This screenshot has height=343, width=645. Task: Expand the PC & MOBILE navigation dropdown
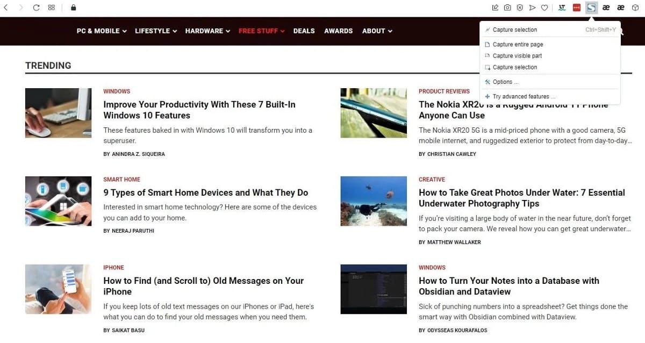click(101, 31)
